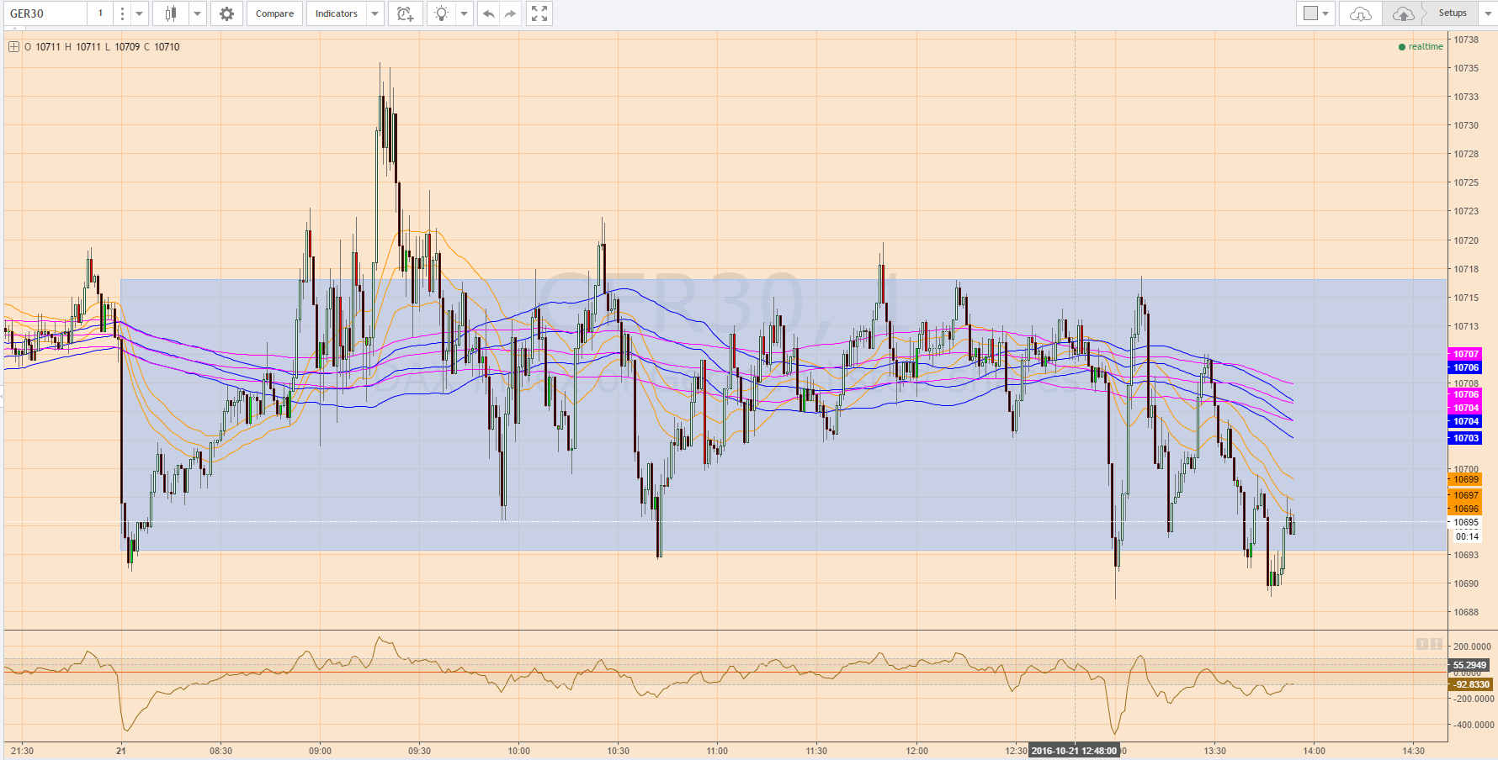
Task: Select the 1 minute interval button
Action: 100,13
